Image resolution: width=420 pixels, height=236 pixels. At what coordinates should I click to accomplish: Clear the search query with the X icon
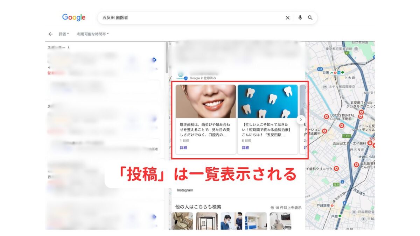[287, 18]
